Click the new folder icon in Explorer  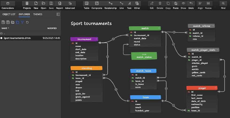coord(13,22)
